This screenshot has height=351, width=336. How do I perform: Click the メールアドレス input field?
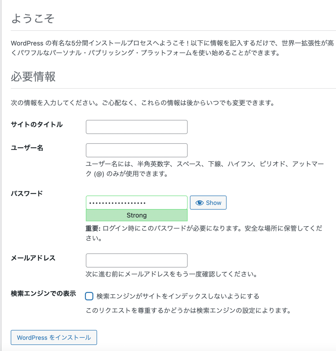point(137,260)
